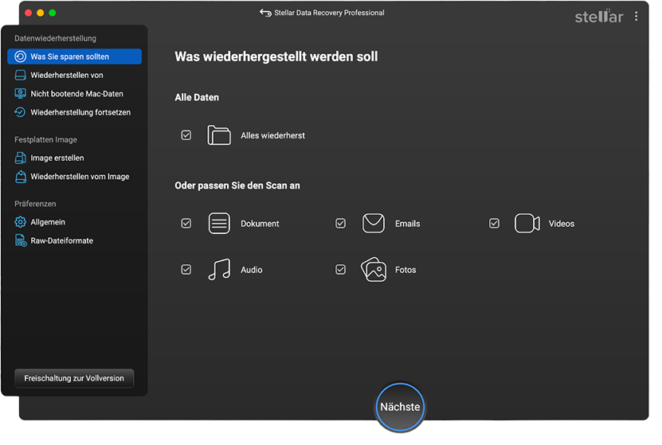
Task: Select 'Was Sie sparen sollten' in sidebar
Action: [x=74, y=57]
